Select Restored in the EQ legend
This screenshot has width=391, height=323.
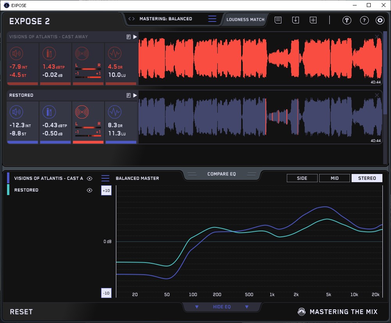coord(26,190)
